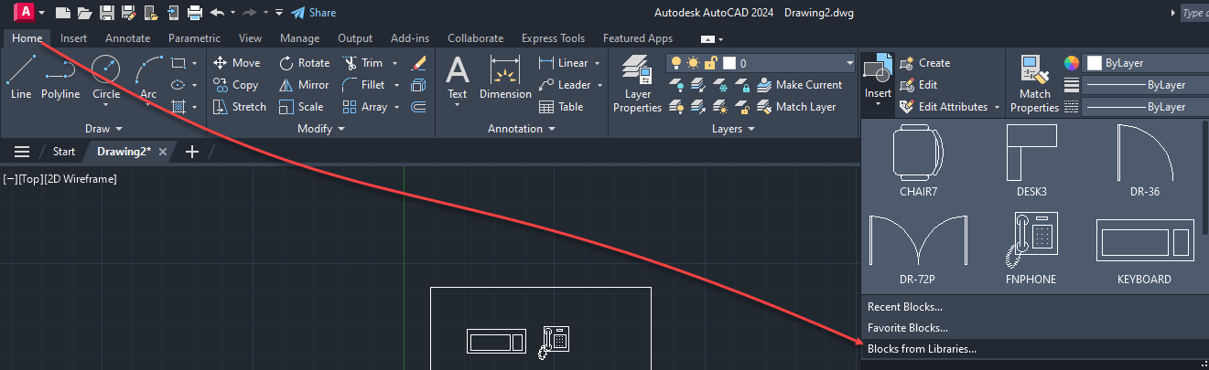Screen dimensions: 1209x370
Task: Create new drawing with New file icon
Action: point(63,13)
